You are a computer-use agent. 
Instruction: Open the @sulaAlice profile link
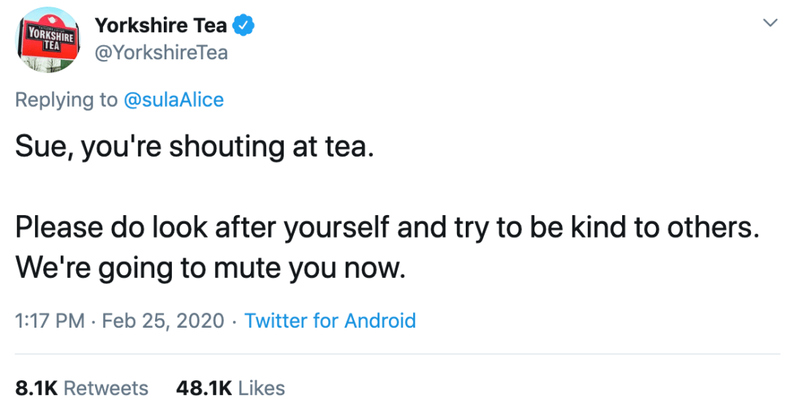point(173,99)
